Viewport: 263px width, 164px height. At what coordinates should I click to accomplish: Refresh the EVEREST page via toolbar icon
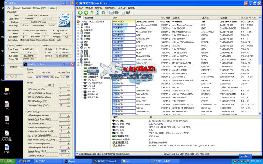(x=97, y=13)
